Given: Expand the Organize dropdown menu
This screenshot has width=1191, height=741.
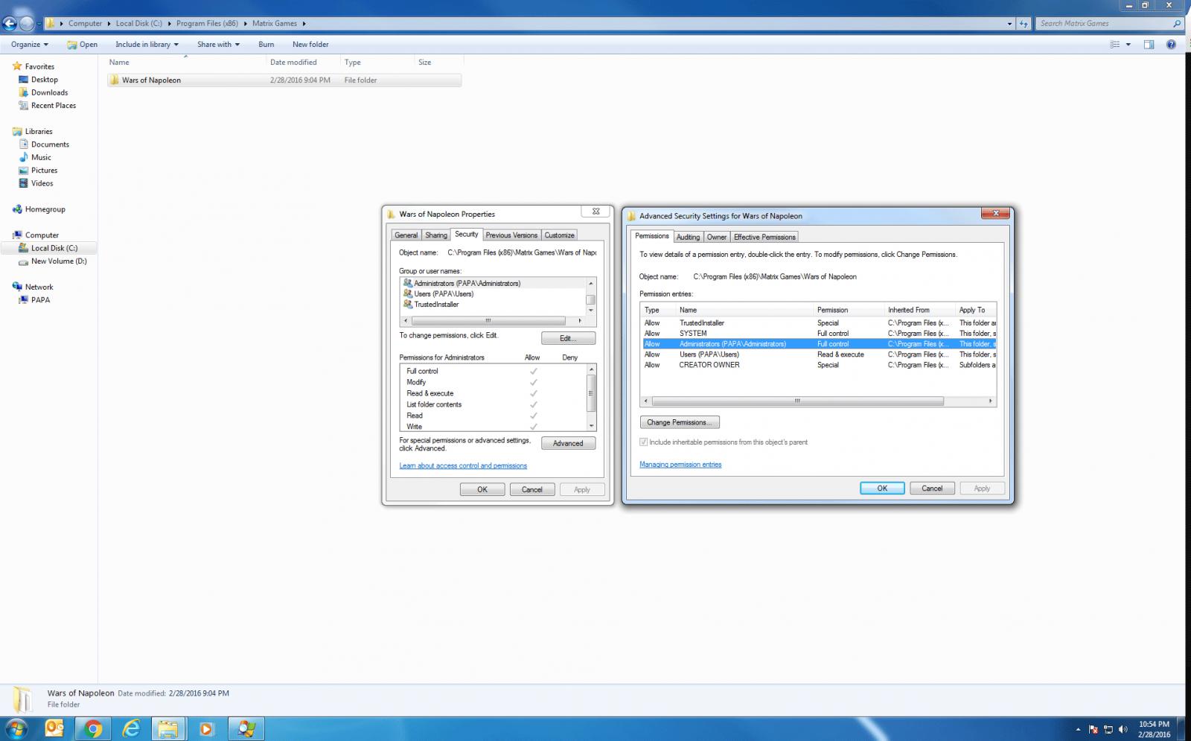Looking at the screenshot, I should (30, 45).
